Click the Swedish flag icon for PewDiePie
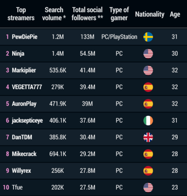Viewport: 187px width, 196px height. 148,37
